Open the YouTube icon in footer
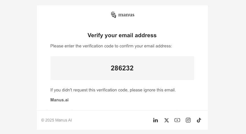 [177, 120]
